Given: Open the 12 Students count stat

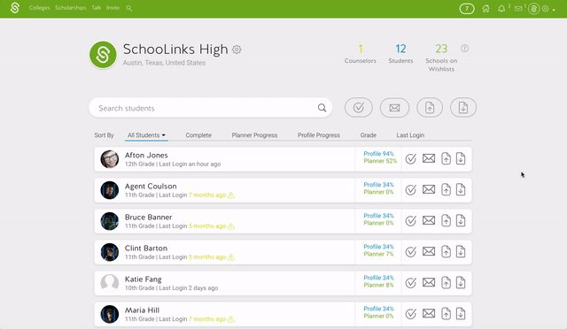Looking at the screenshot, I should [x=400, y=54].
